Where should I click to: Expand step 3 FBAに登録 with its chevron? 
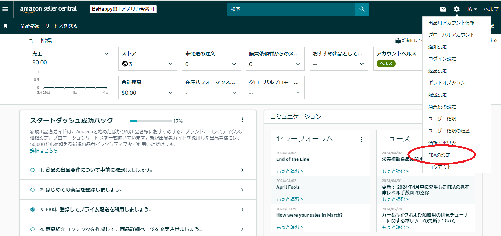pyautogui.click(x=242, y=210)
